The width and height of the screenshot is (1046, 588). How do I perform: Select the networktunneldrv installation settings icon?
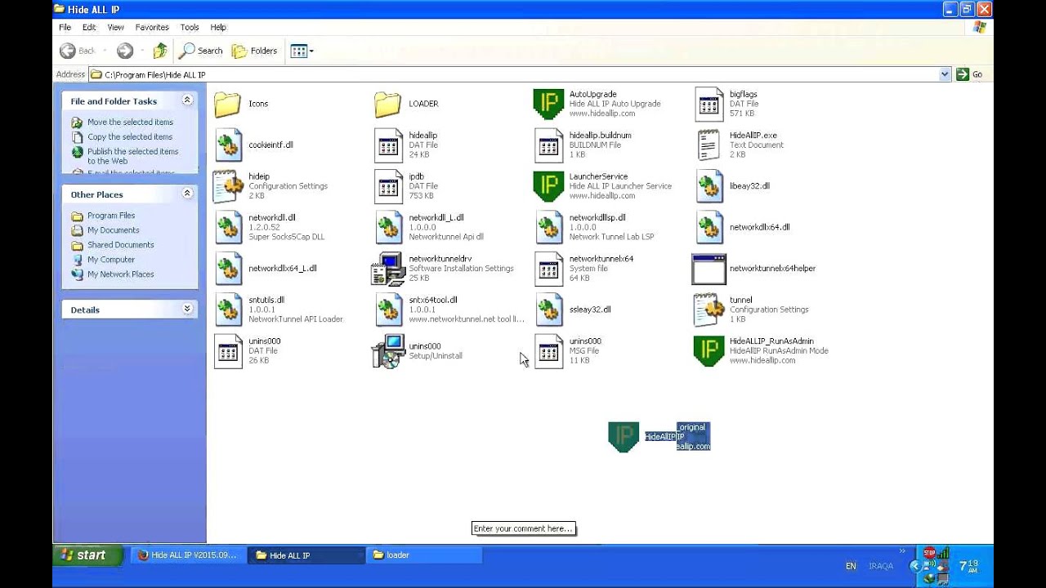tap(388, 269)
